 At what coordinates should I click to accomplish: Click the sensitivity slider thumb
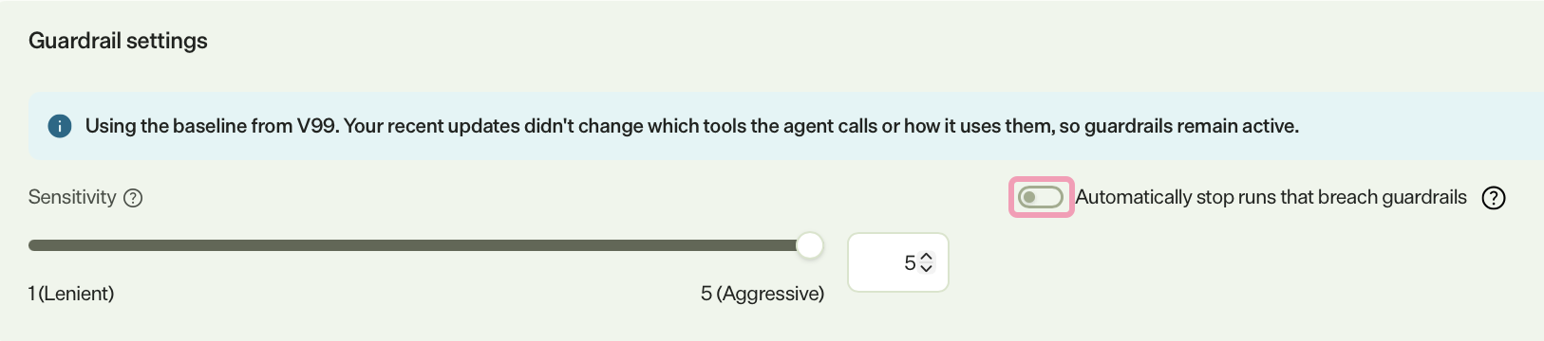[809, 245]
